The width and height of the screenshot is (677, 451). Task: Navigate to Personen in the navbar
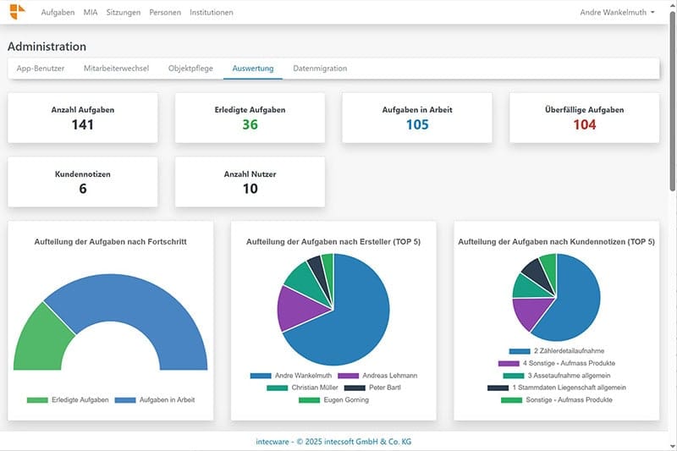(165, 13)
